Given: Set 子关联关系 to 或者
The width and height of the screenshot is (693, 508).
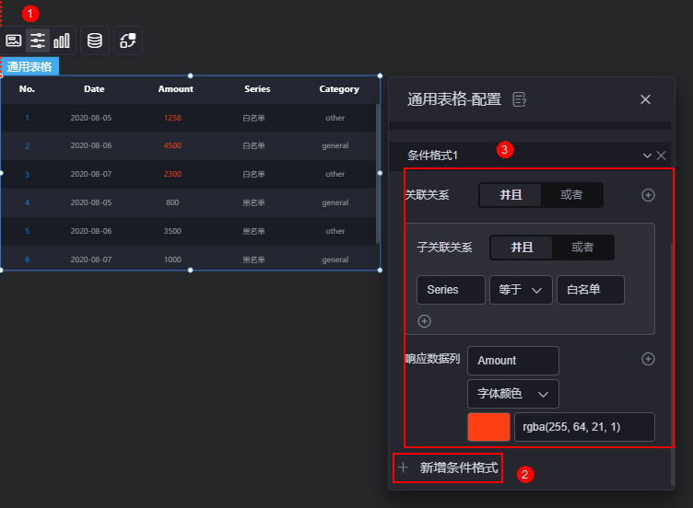Looking at the screenshot, I should point(582,248).
